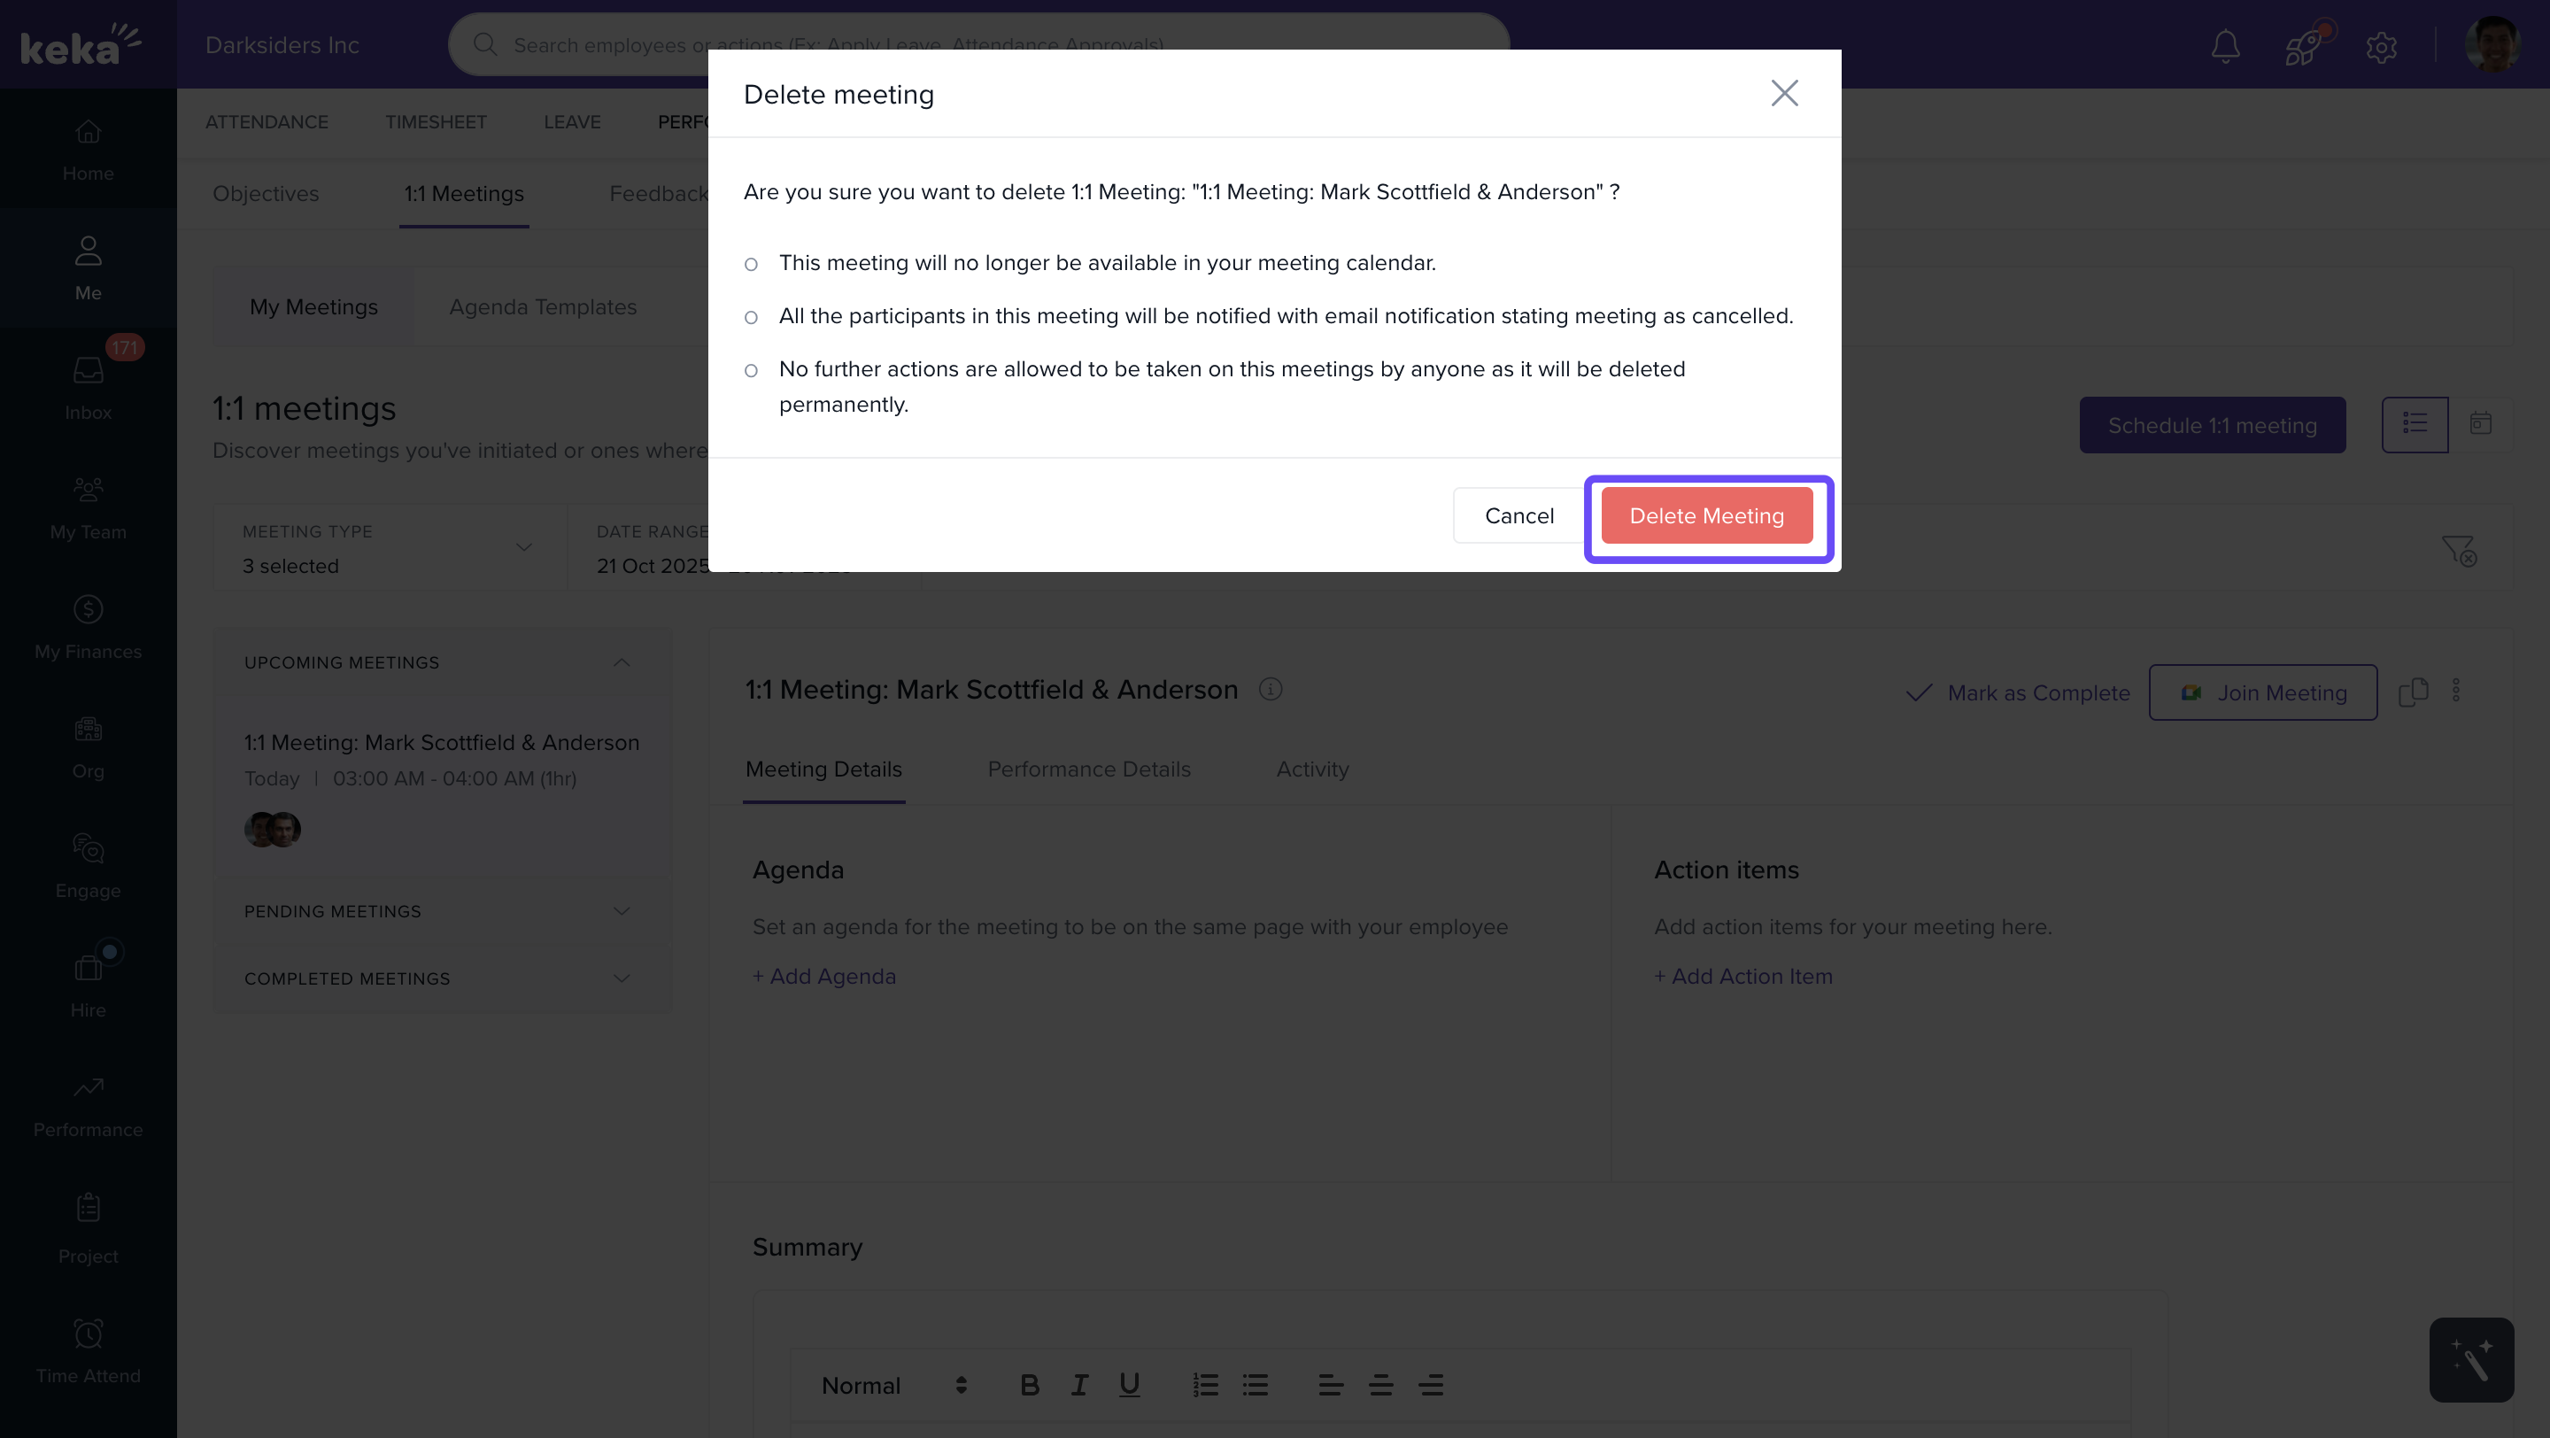Switch to the Performance Details tab
The height and width of the screenshot is (1438, 2550).
coord(1089,769)
